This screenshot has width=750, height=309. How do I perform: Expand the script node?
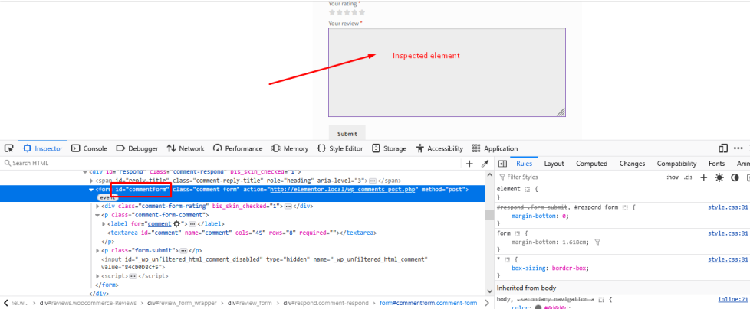(x=97, y=276)
